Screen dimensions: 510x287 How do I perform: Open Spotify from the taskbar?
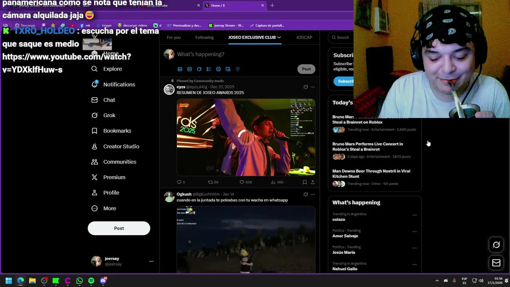pyautogui.click(x=91, y=281)
